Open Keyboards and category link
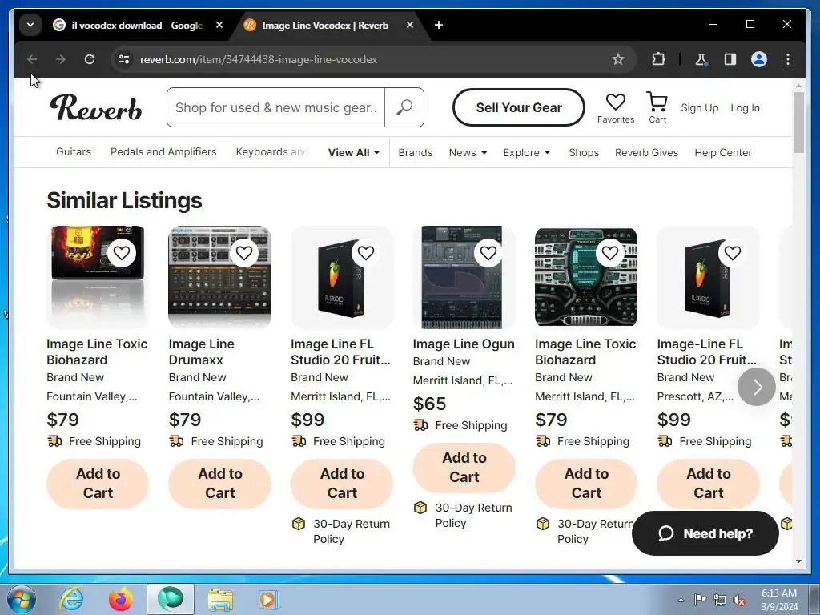This screenshot has height=615, width=820. click(x=272, y=151)
